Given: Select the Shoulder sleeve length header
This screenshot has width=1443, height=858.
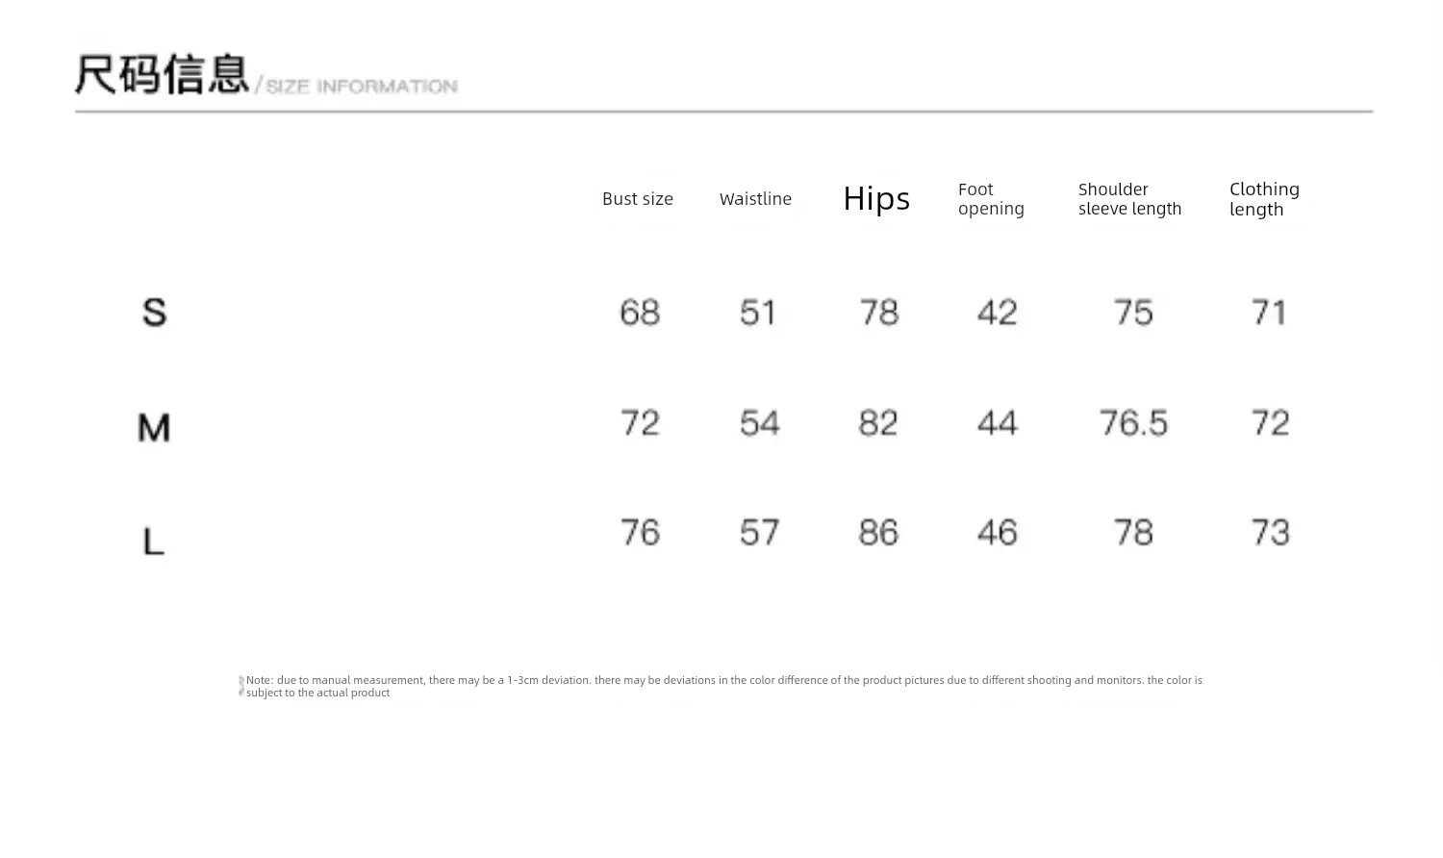Looking at the screenshot, I should 1128,199.
